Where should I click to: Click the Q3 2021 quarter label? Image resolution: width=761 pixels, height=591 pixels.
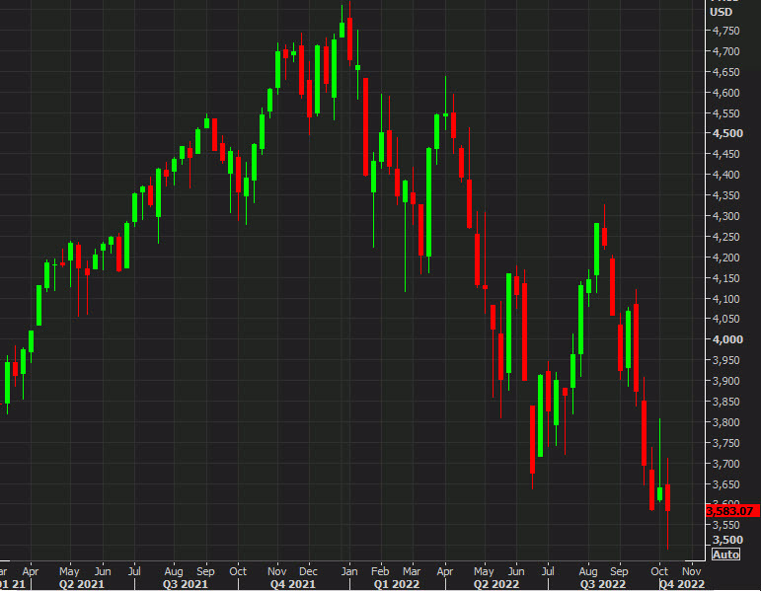click(x=185, y=584)
